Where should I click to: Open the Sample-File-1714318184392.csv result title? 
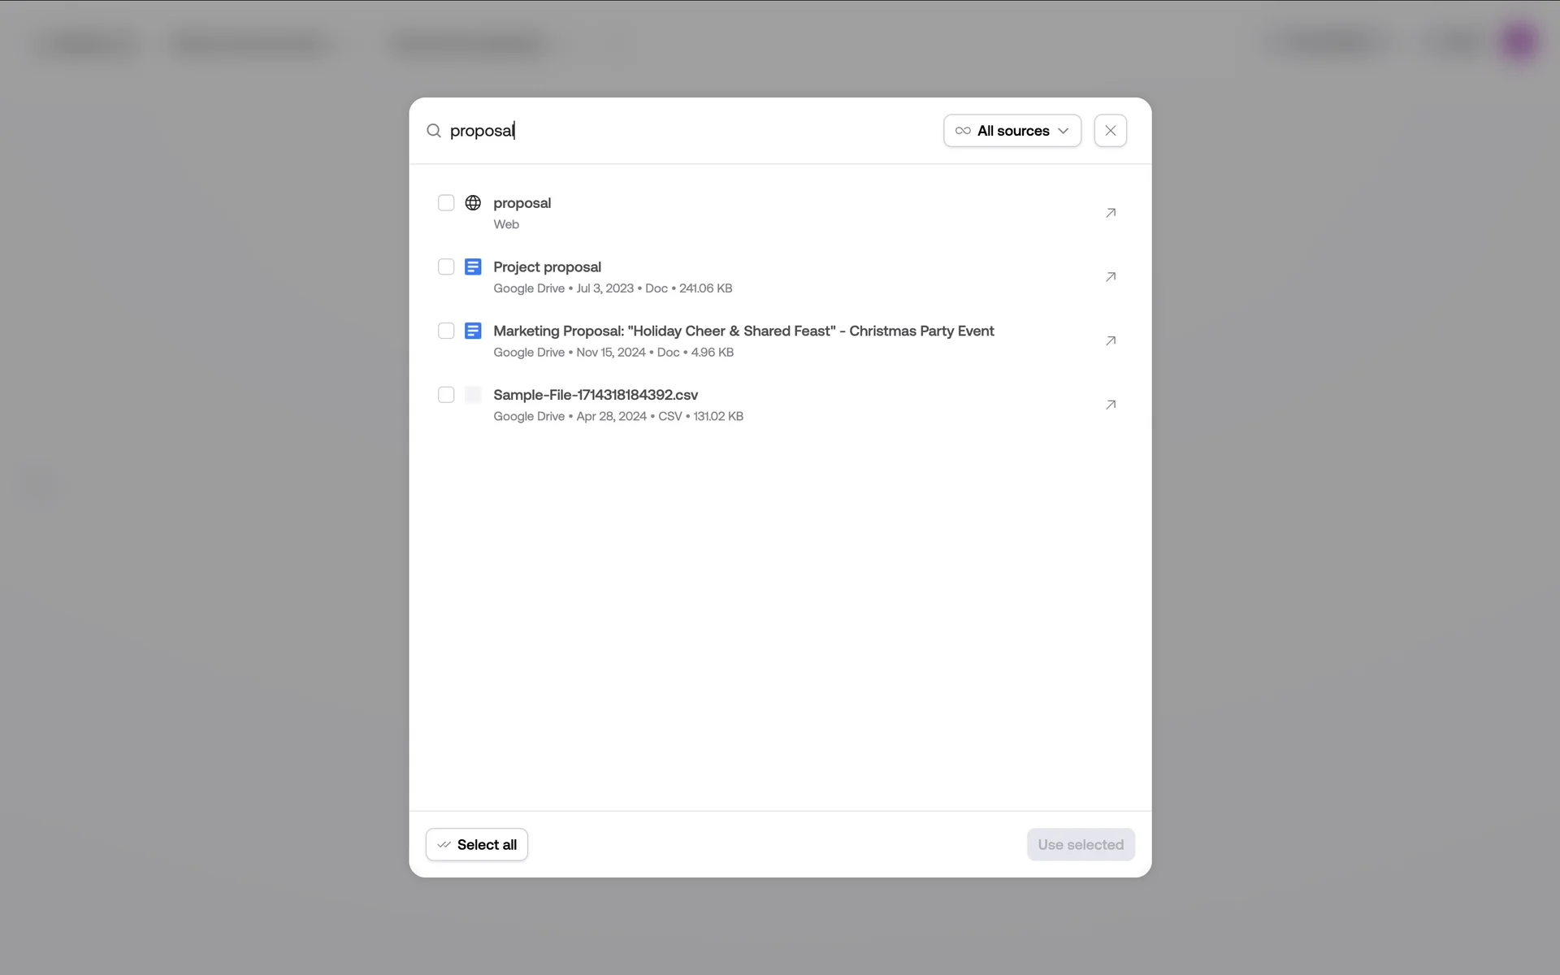click(x=595, y=395)
